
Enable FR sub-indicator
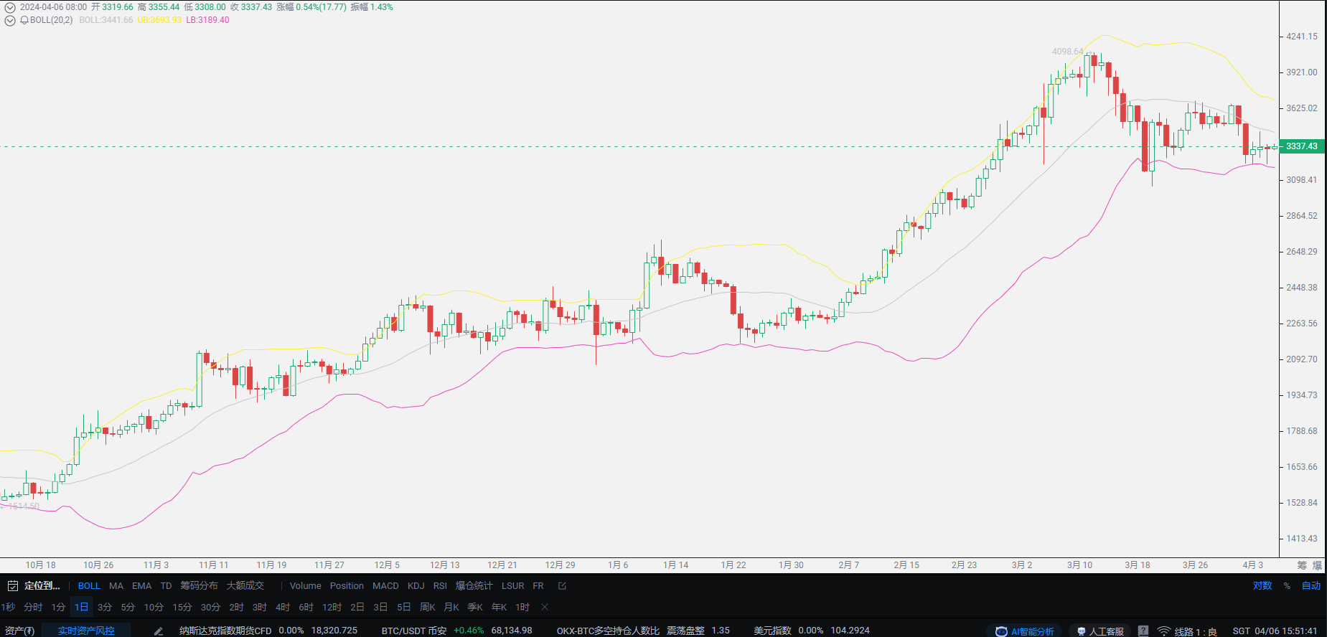538,586
